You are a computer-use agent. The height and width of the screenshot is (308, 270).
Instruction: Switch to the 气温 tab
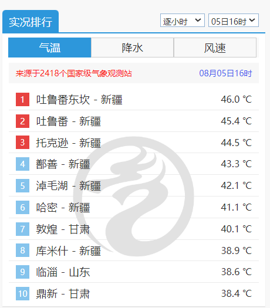click(50, 48)
